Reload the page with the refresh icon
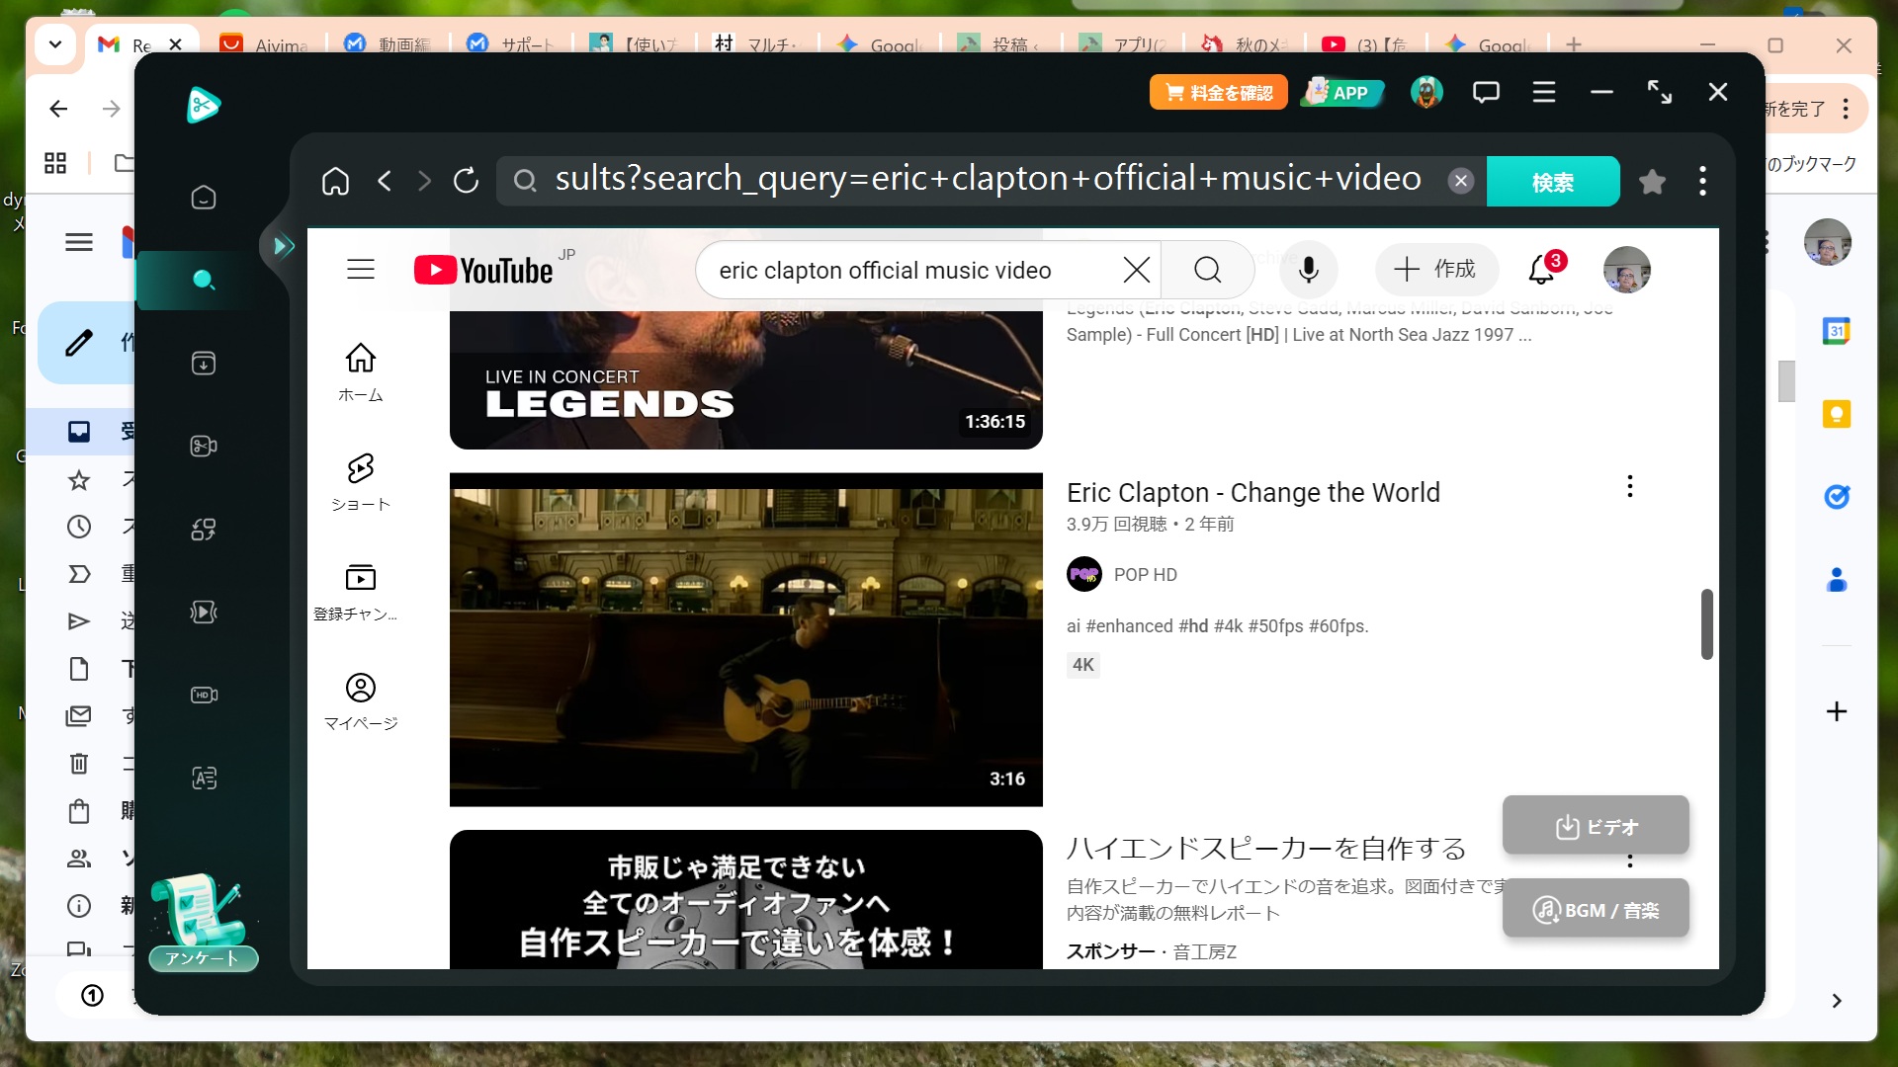The width and height of the screenshot is (1898, 1067). pyautogui.click(x=466, y=181)
